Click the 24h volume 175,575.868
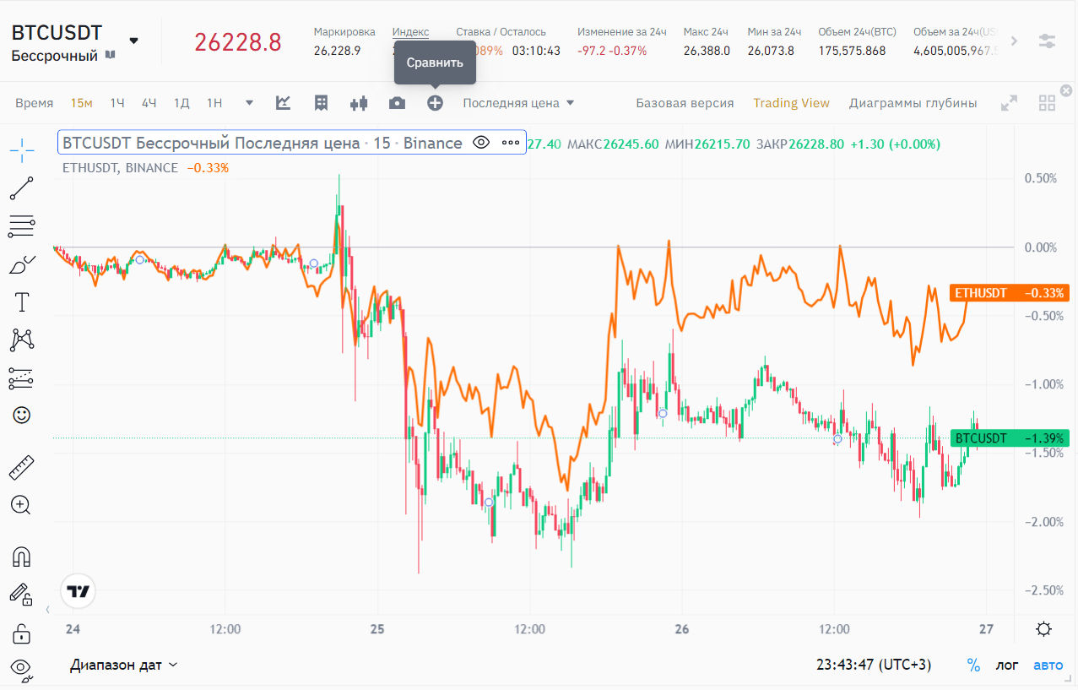The height and width of the screenshot is (690, 1078). [x=852, y=51]
